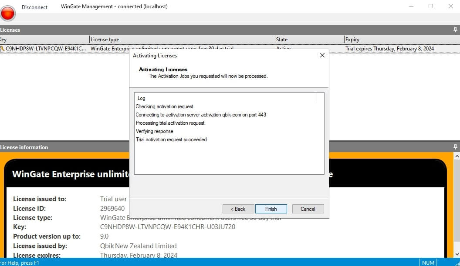
Task: Click the full license key value
Action: (168, 227)
